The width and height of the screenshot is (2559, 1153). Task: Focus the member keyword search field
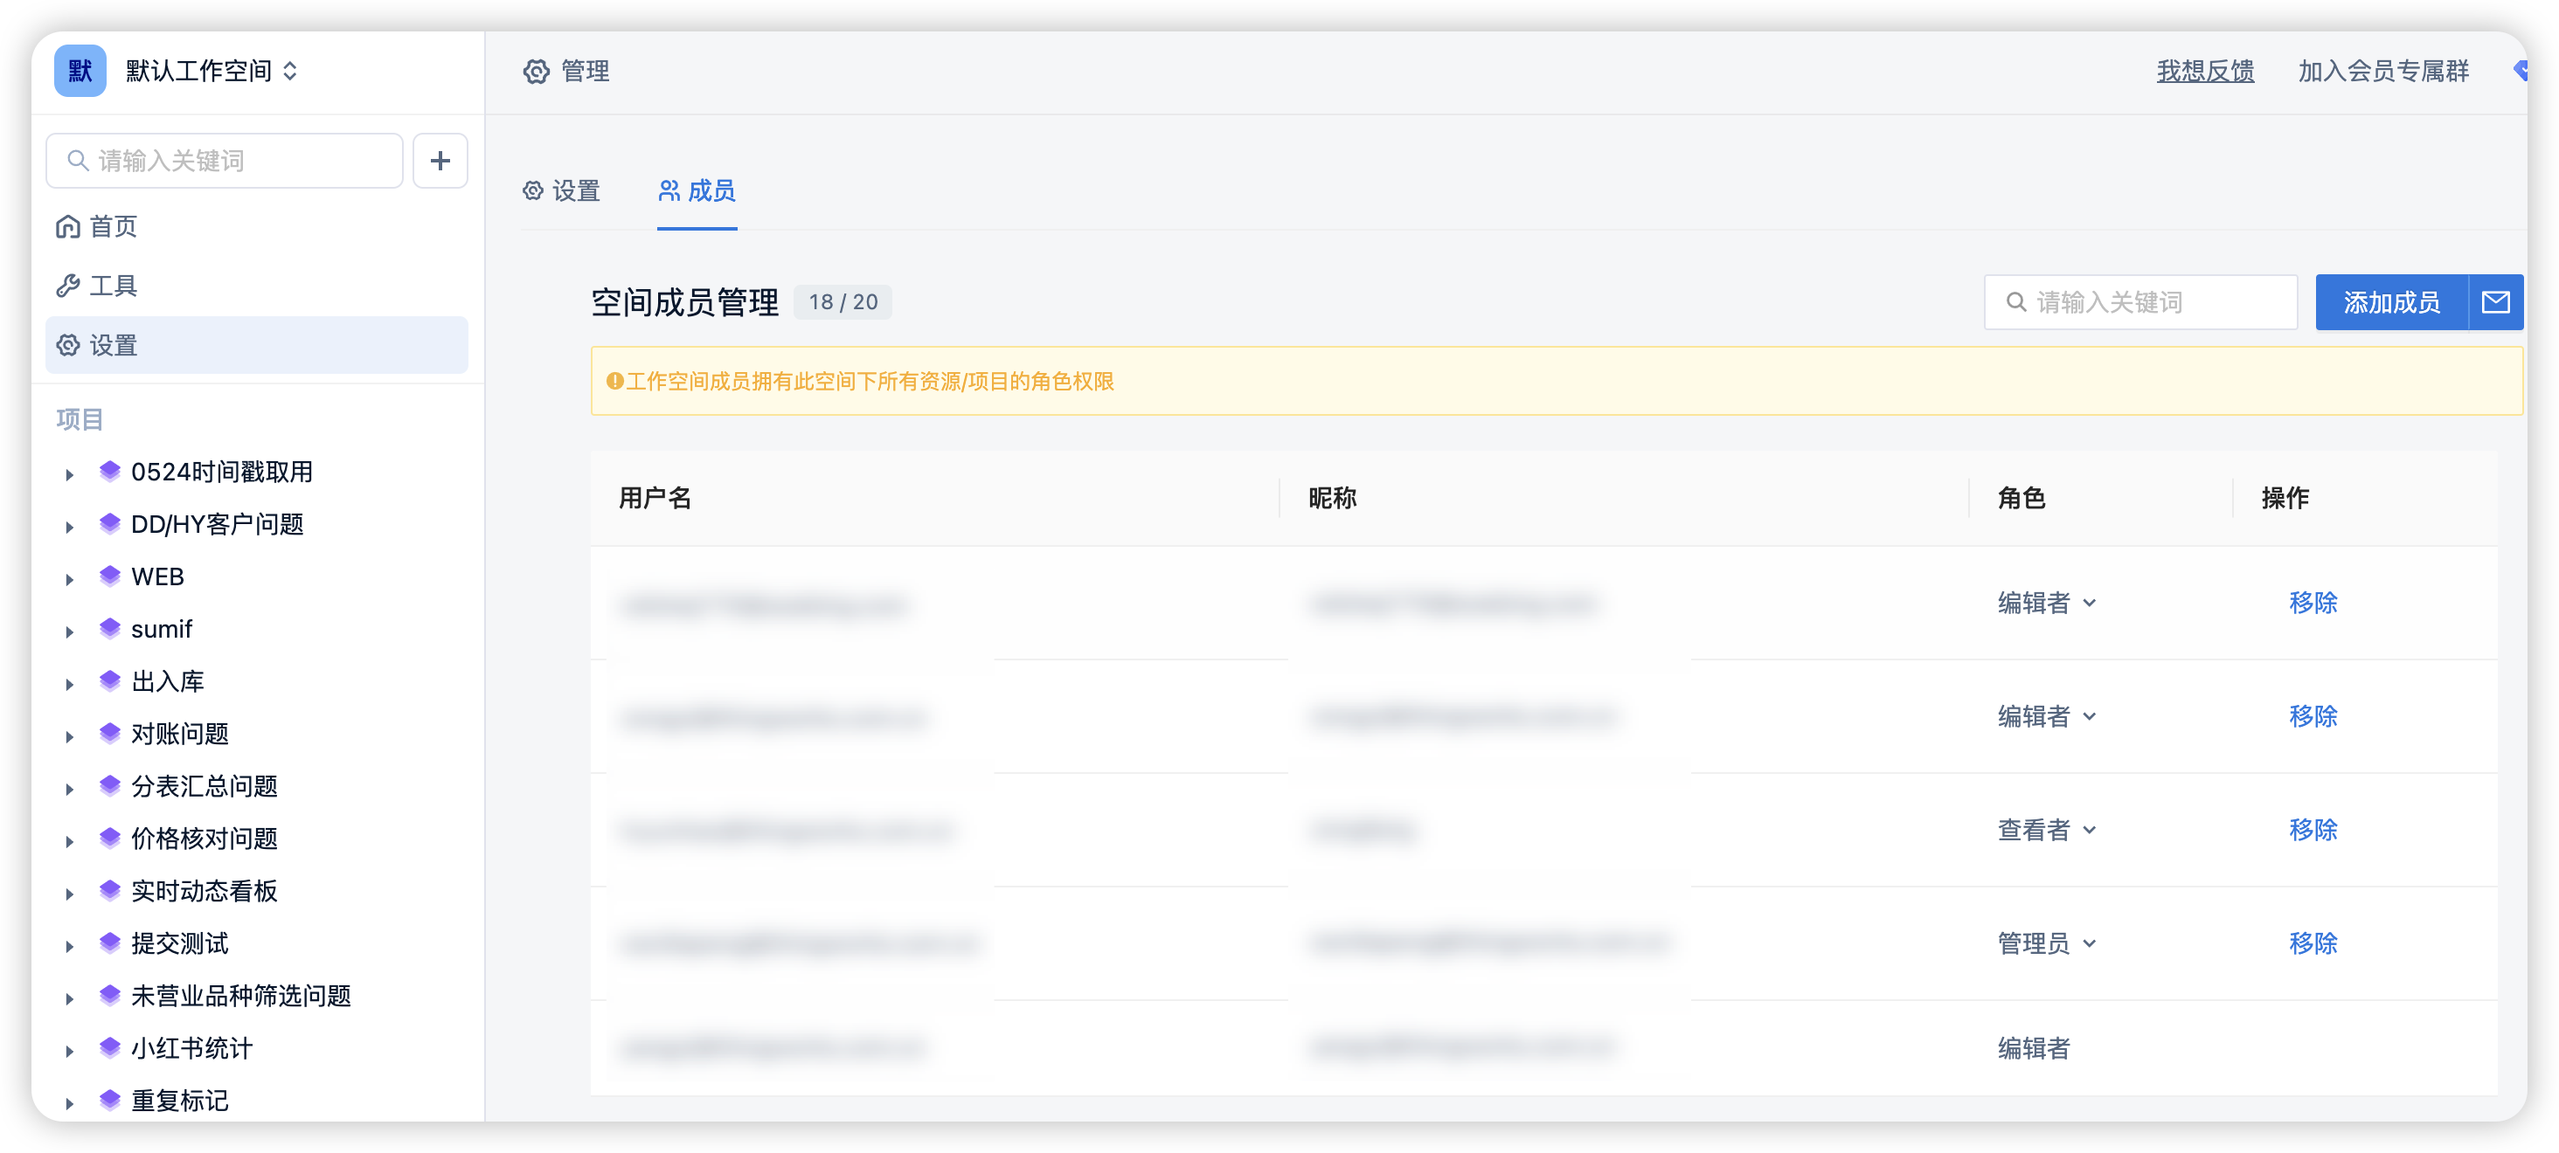click(x=2140, y=302)
